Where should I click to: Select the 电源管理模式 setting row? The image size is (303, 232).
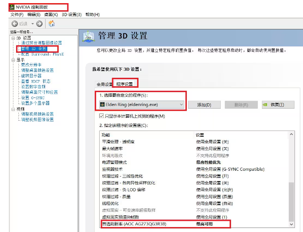(x=114, y=162)
